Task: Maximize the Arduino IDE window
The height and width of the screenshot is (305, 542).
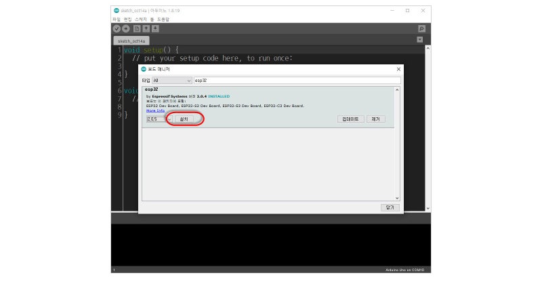Action: click(x=408, y=11)
